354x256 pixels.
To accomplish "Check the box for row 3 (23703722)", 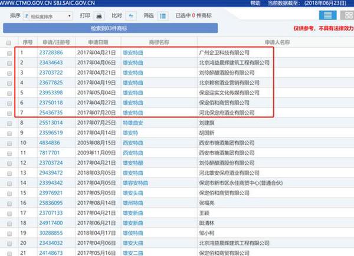I will pyautogui.click(x=9, y=73).
